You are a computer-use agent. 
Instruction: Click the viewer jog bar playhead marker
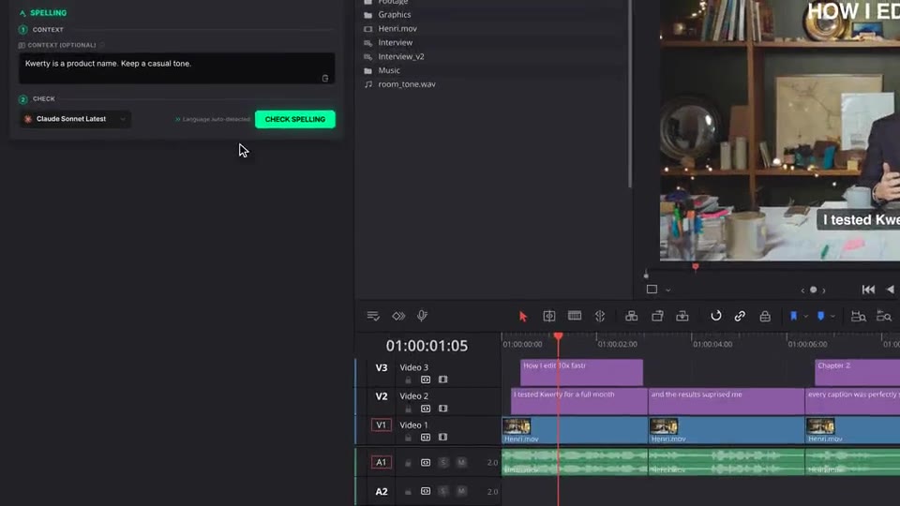(696, 267)
